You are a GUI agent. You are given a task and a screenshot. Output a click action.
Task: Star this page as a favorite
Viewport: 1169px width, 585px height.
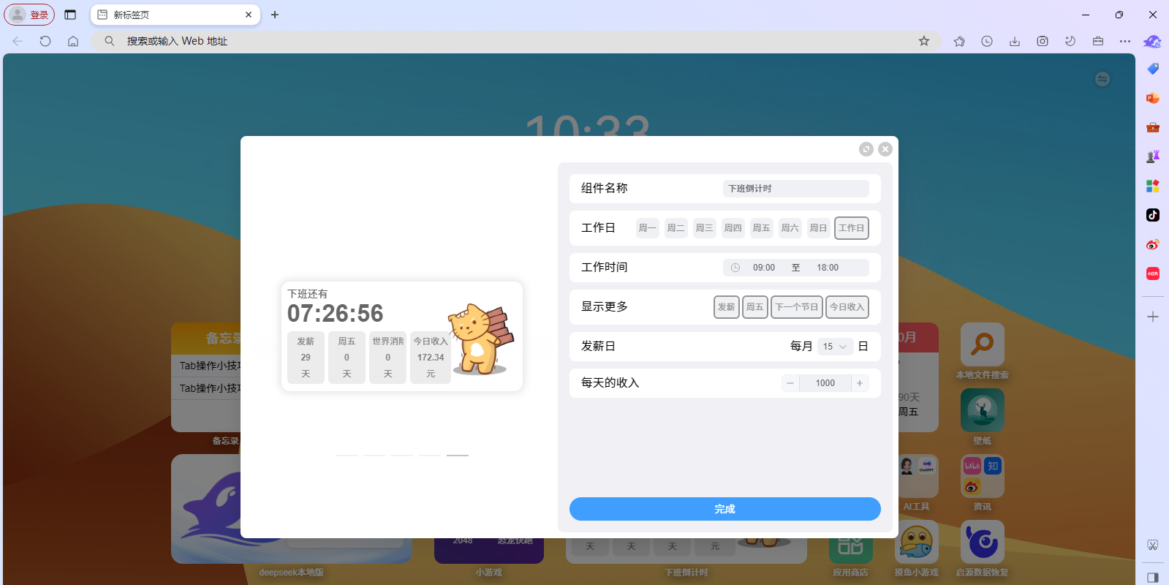924,41
